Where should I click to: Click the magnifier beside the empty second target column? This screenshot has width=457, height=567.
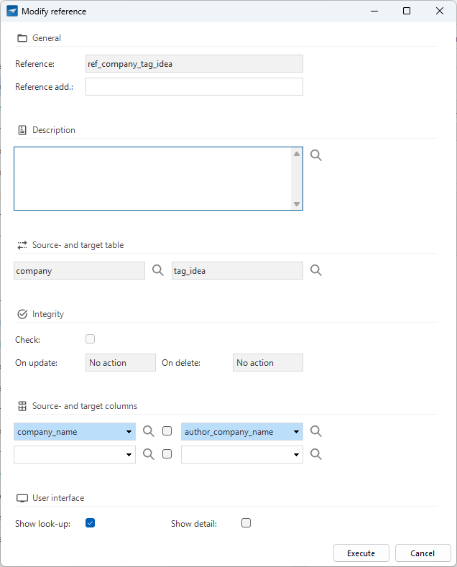point(316,454)
